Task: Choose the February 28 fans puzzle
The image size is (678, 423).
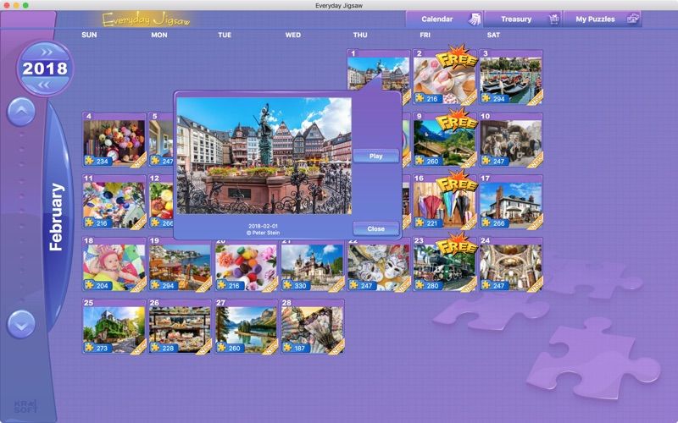Action: point(312,327)
